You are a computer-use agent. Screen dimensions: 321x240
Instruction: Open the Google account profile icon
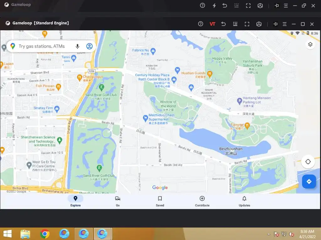coord(89,46)
